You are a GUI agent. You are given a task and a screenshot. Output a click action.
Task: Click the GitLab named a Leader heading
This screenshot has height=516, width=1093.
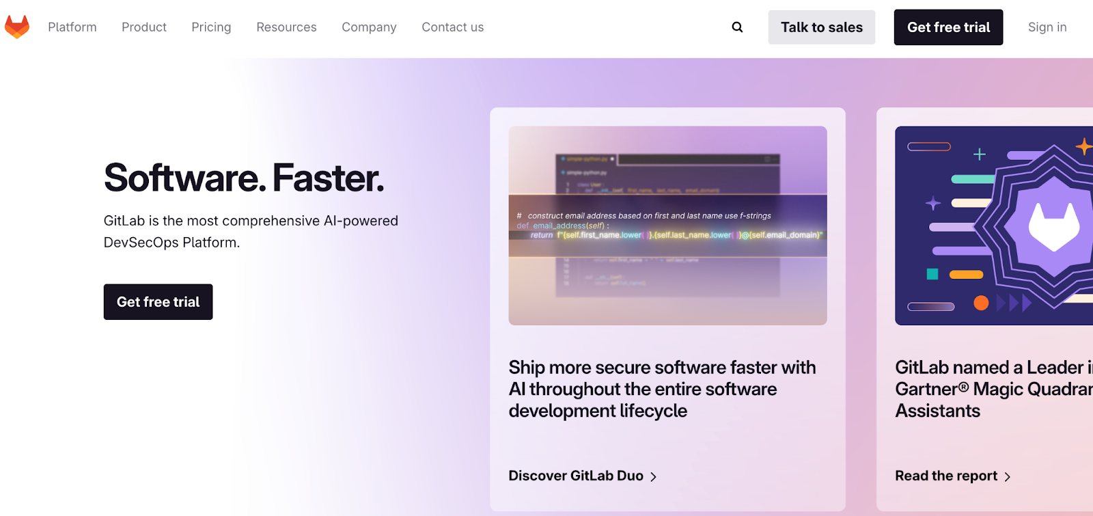(x=994, y=389)
